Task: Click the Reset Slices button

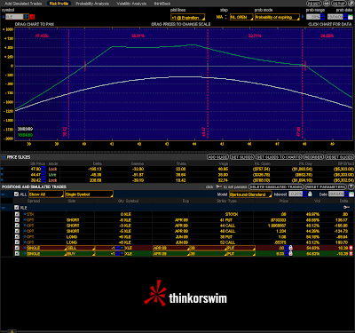Action: pyautogui.click(x=340, y=157)
